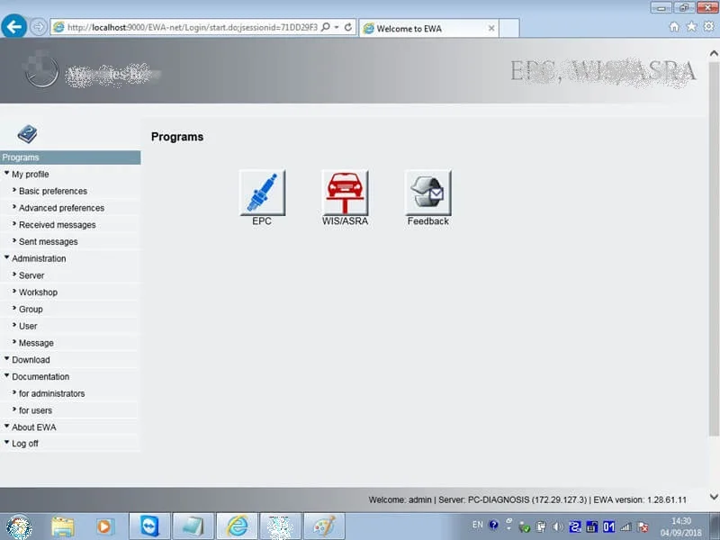Launch Windows Media Player from taskbar
Image resolution: width=720 pixels, height=540 pixels.
point(104,526)
